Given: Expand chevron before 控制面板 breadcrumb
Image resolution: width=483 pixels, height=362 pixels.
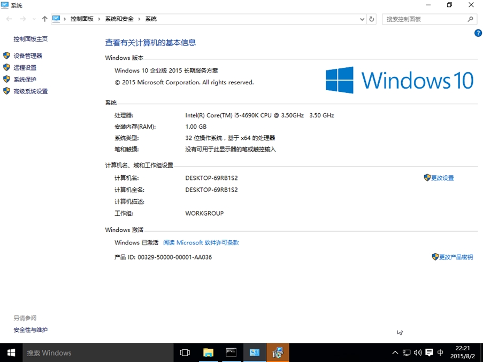Looking at the screenshot, I should point(65,19).
